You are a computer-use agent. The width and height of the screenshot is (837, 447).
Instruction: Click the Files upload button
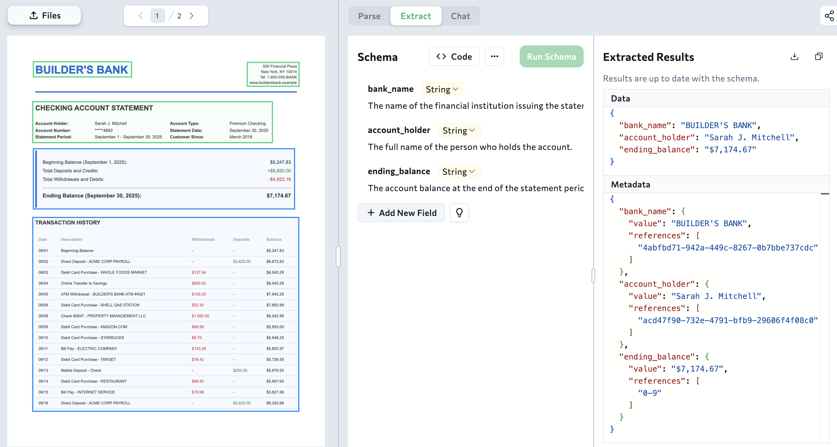45,15
